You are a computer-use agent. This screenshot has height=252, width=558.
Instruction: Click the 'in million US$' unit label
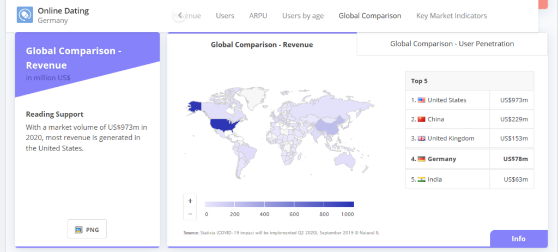(48, 77)
